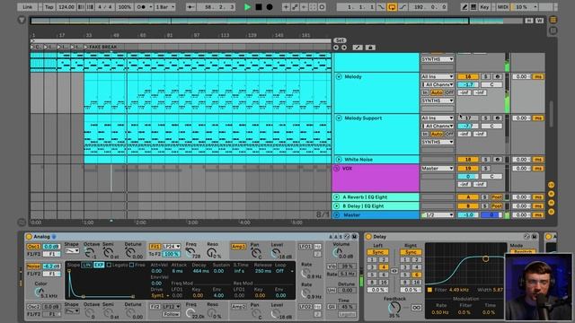
Task: Click the W optimize width button
Action: point(539,21)
